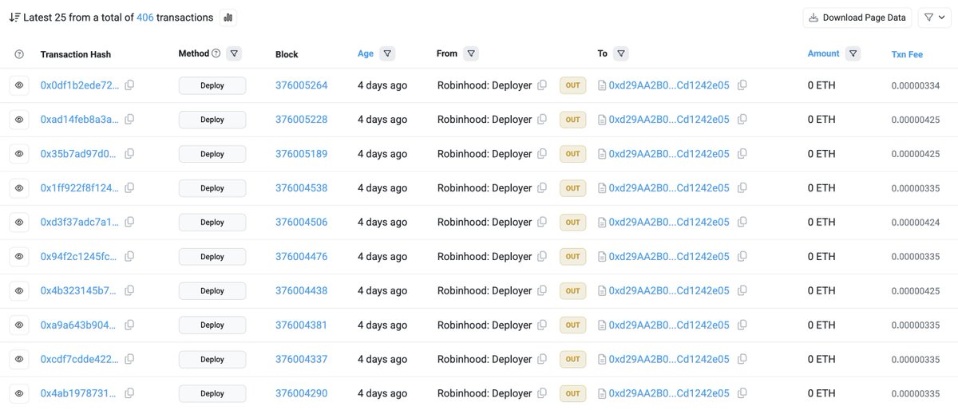This screenshot has width=958, height=410.
Task: Copy transaction hash 0xcdf7cdde422
Action: (x=129, y=360)
